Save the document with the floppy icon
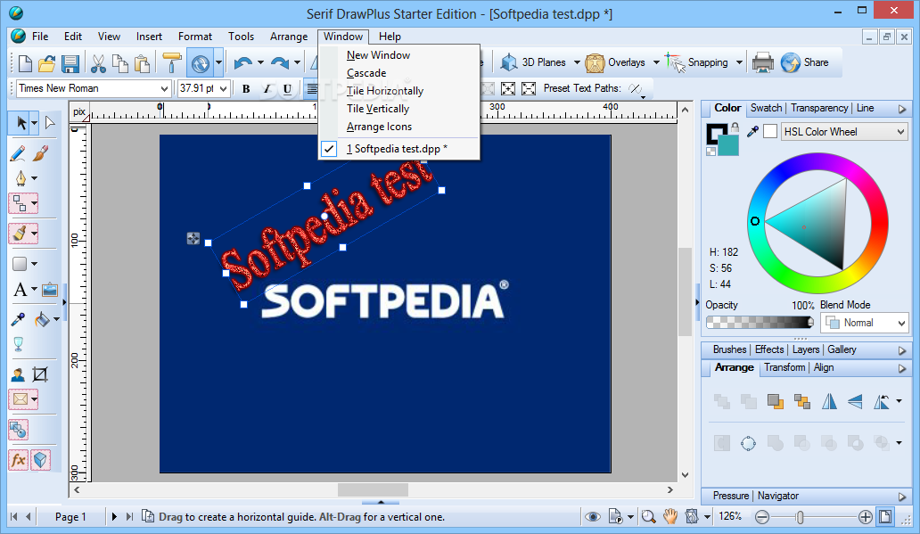Viewport: 920px width, 534px height. pyautogui.click(x=70, y=62)
